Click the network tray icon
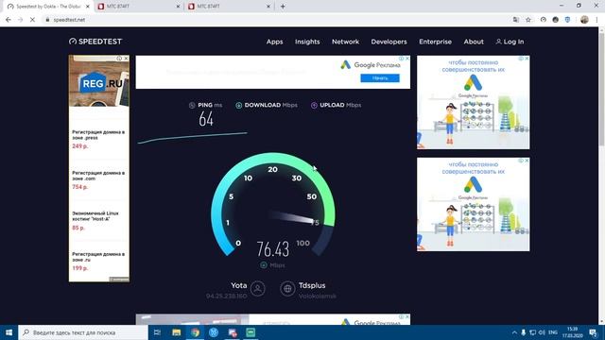 pyautogui.click(x=533, y=332)
